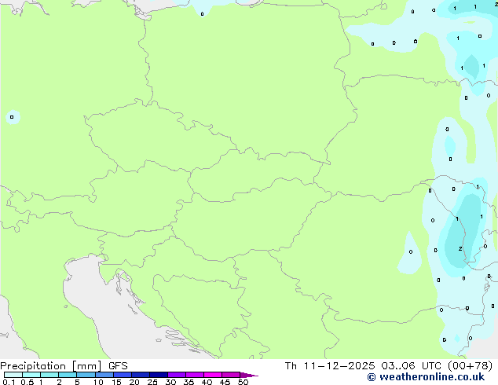Click the 0.1–0.5 mm palest legend swatch
498x385 pixels.
click(13, 375)
